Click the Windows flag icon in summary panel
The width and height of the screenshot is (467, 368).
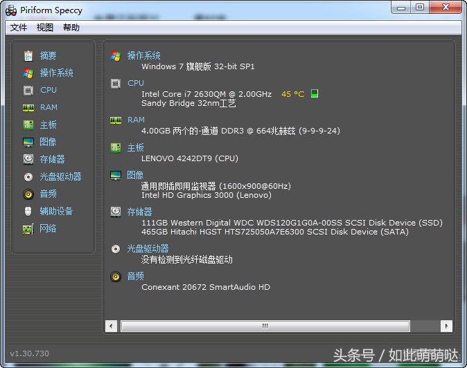pos(116,55)
